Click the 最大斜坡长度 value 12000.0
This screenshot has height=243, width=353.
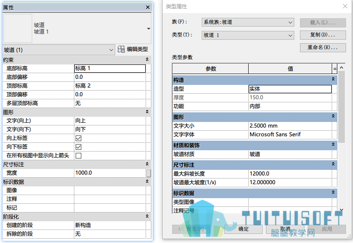(x=290, y=174)
